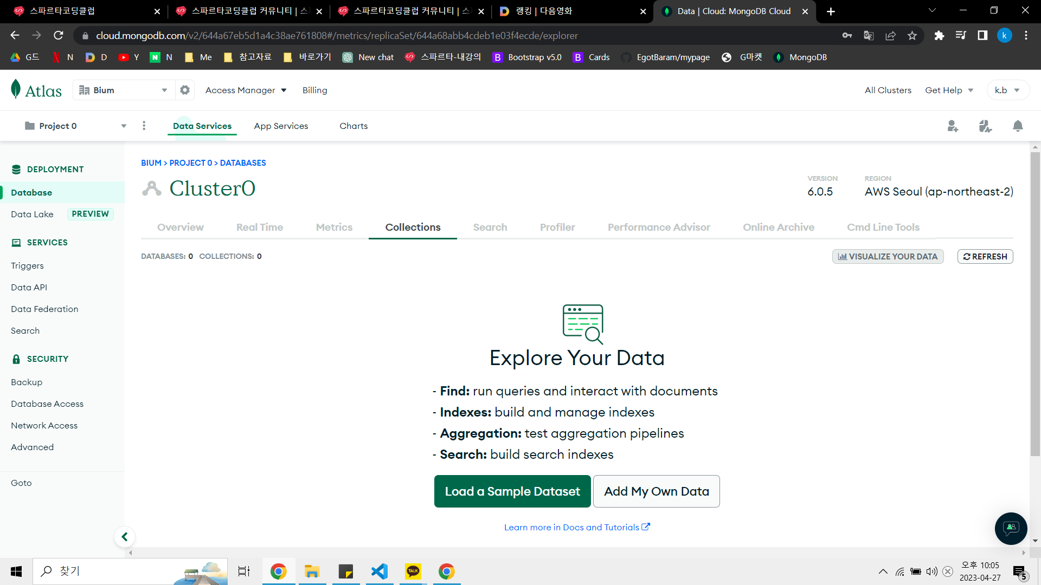Open the Cmd Line Tools tab

tap(883, 227)
